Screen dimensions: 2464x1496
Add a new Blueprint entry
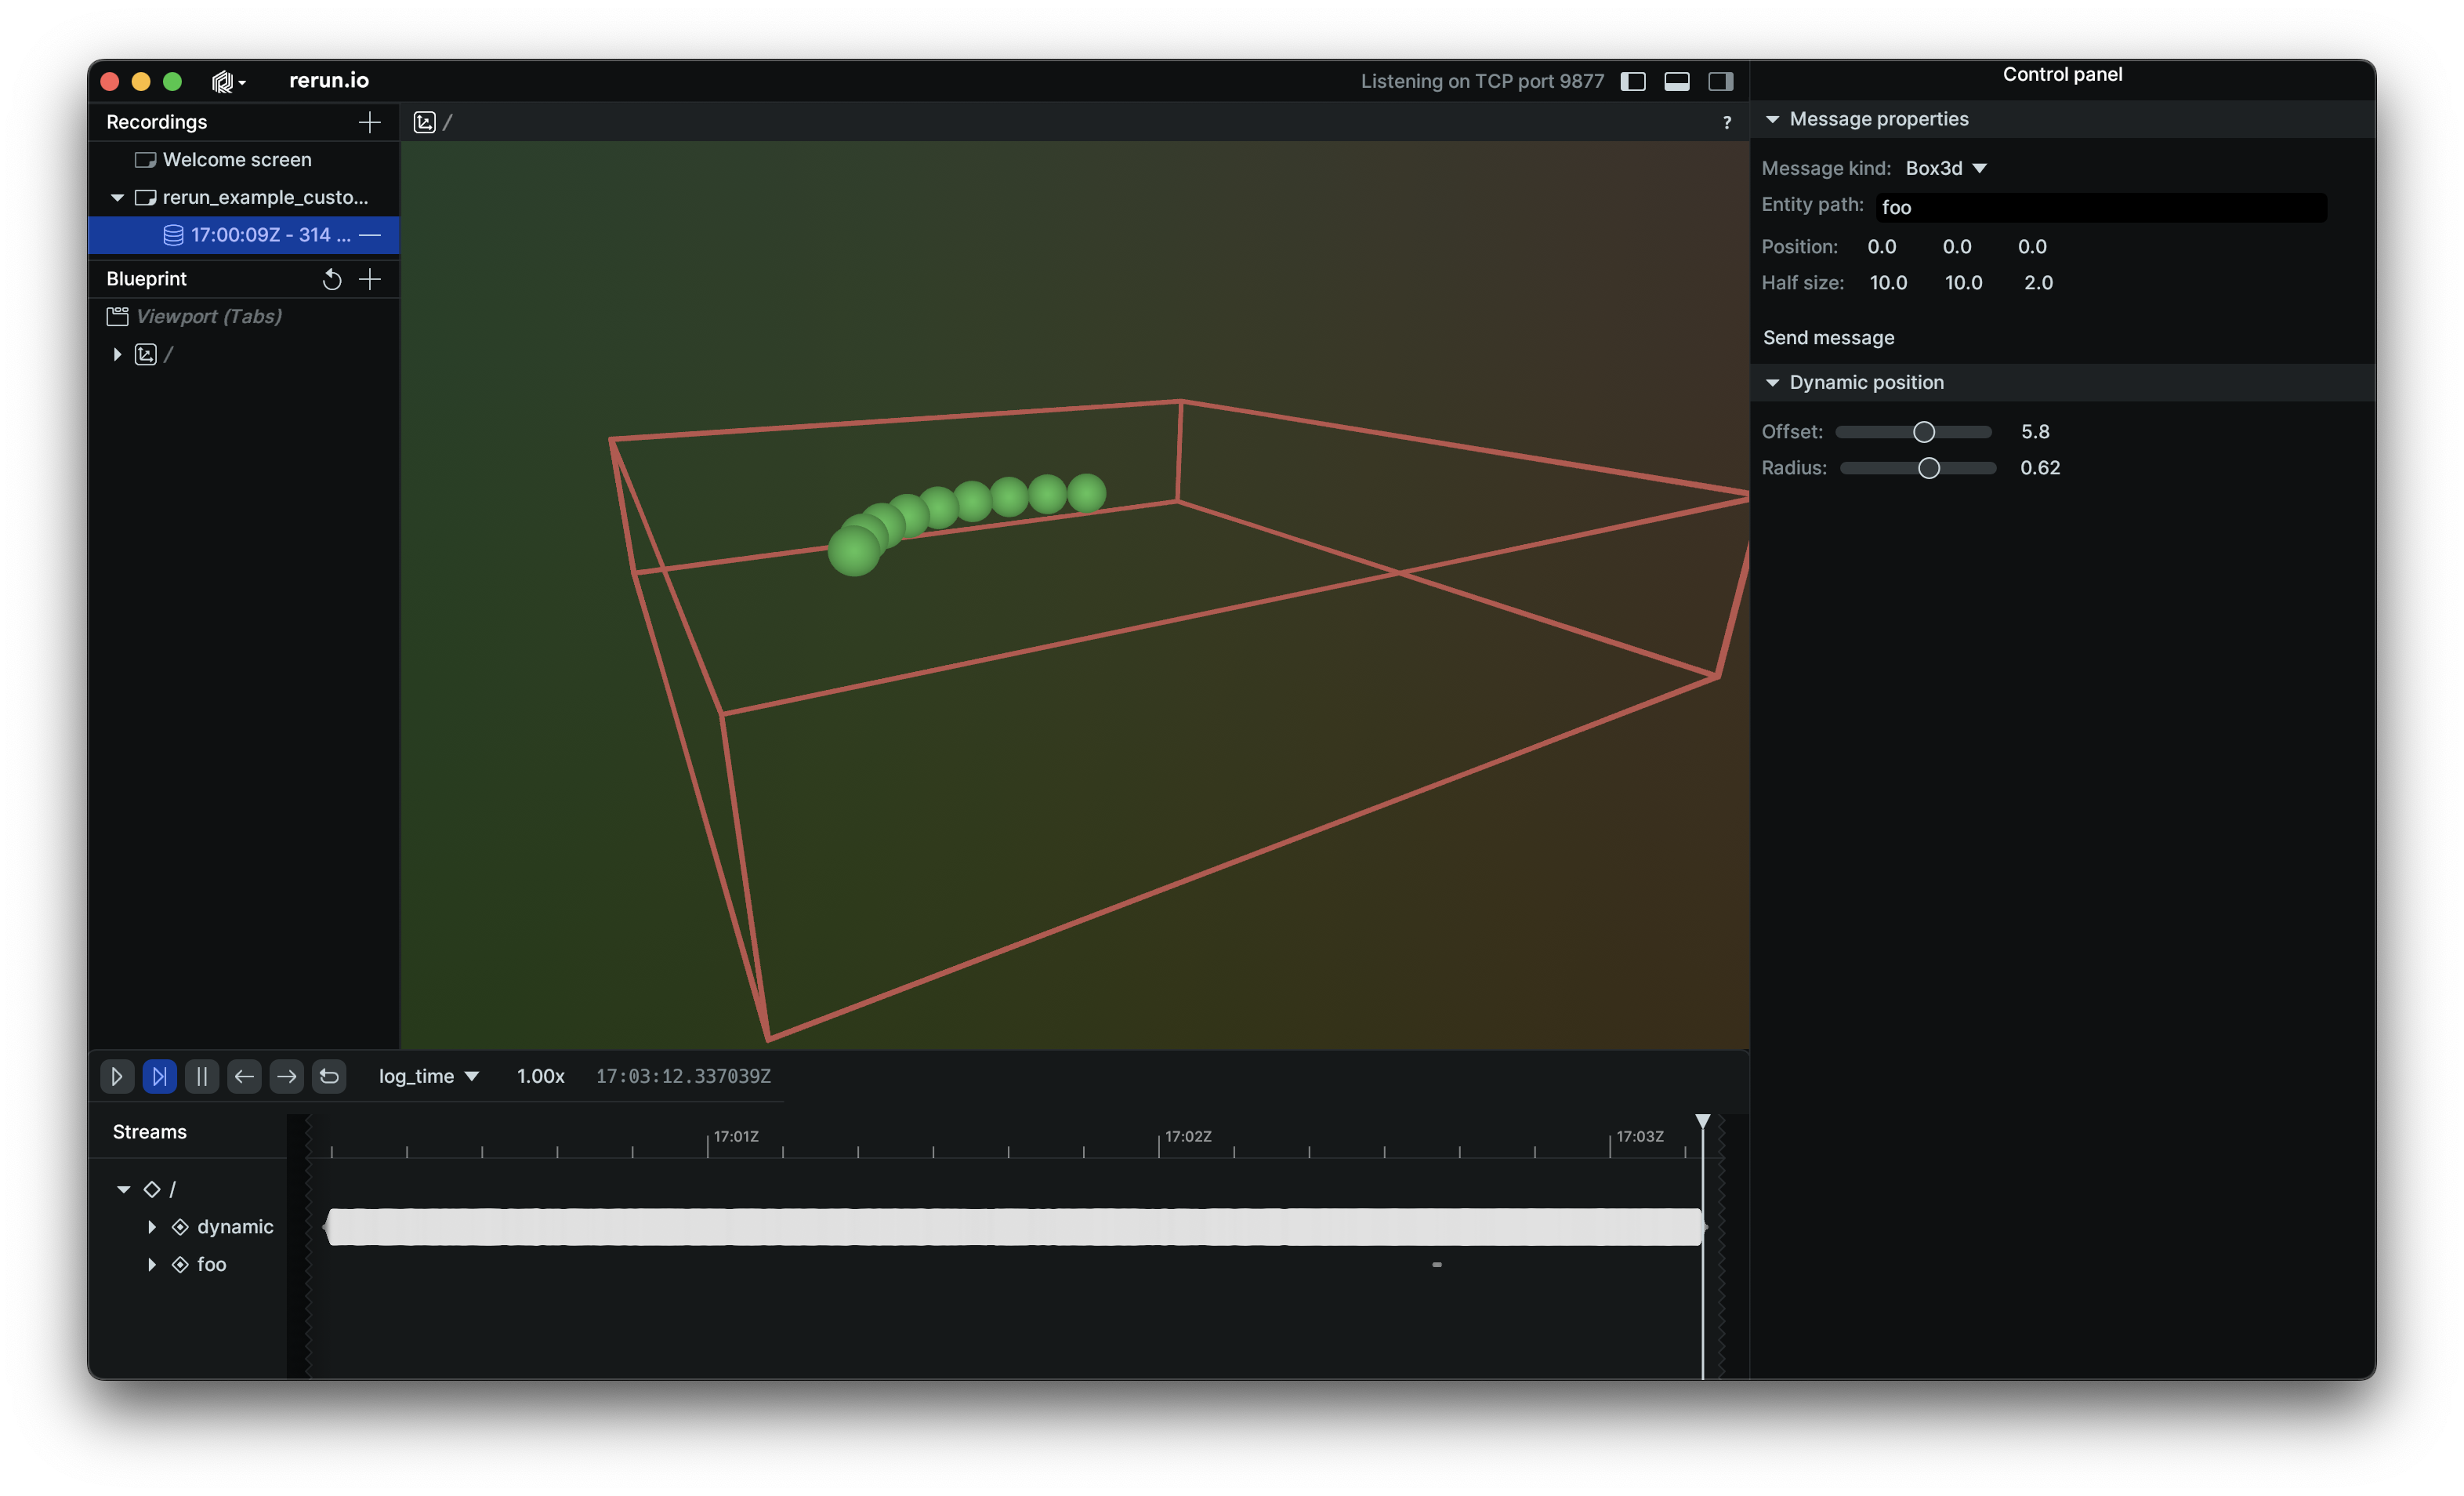tap(369, 279)
